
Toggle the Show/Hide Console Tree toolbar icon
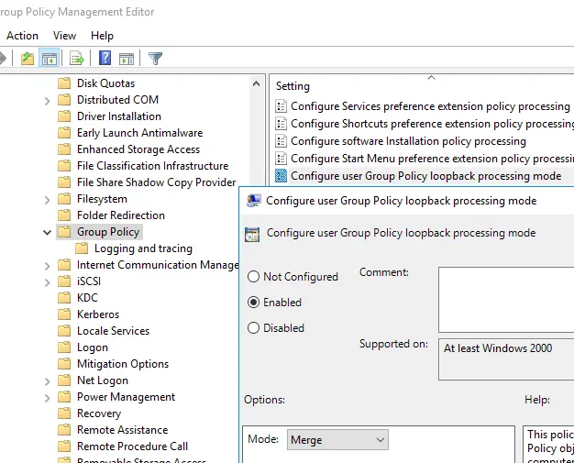tap(49, 58)
